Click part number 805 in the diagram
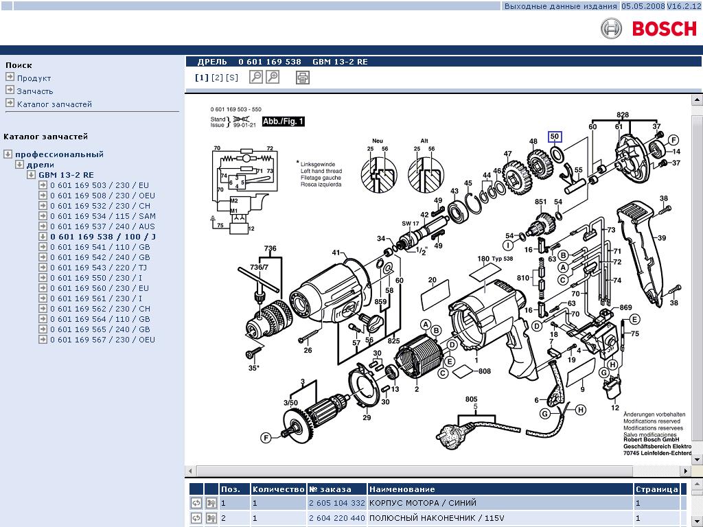The height and width of the screenshot is (527, 703). pos(471,399)
